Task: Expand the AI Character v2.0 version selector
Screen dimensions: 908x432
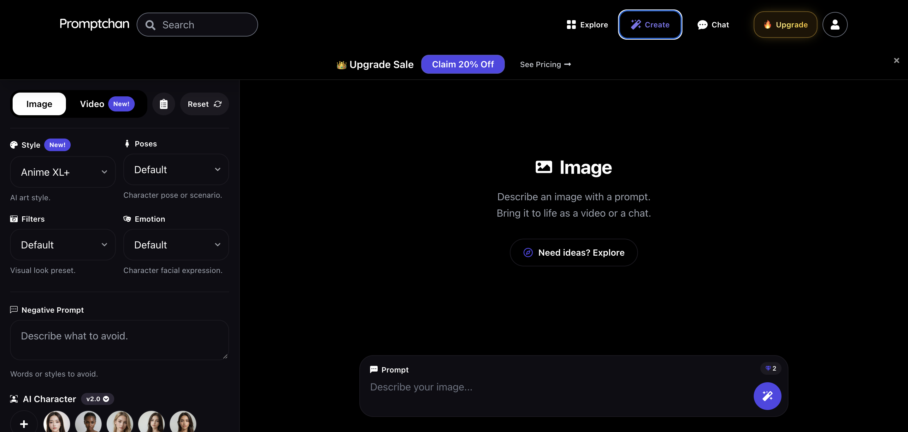Action: point(97,399)
